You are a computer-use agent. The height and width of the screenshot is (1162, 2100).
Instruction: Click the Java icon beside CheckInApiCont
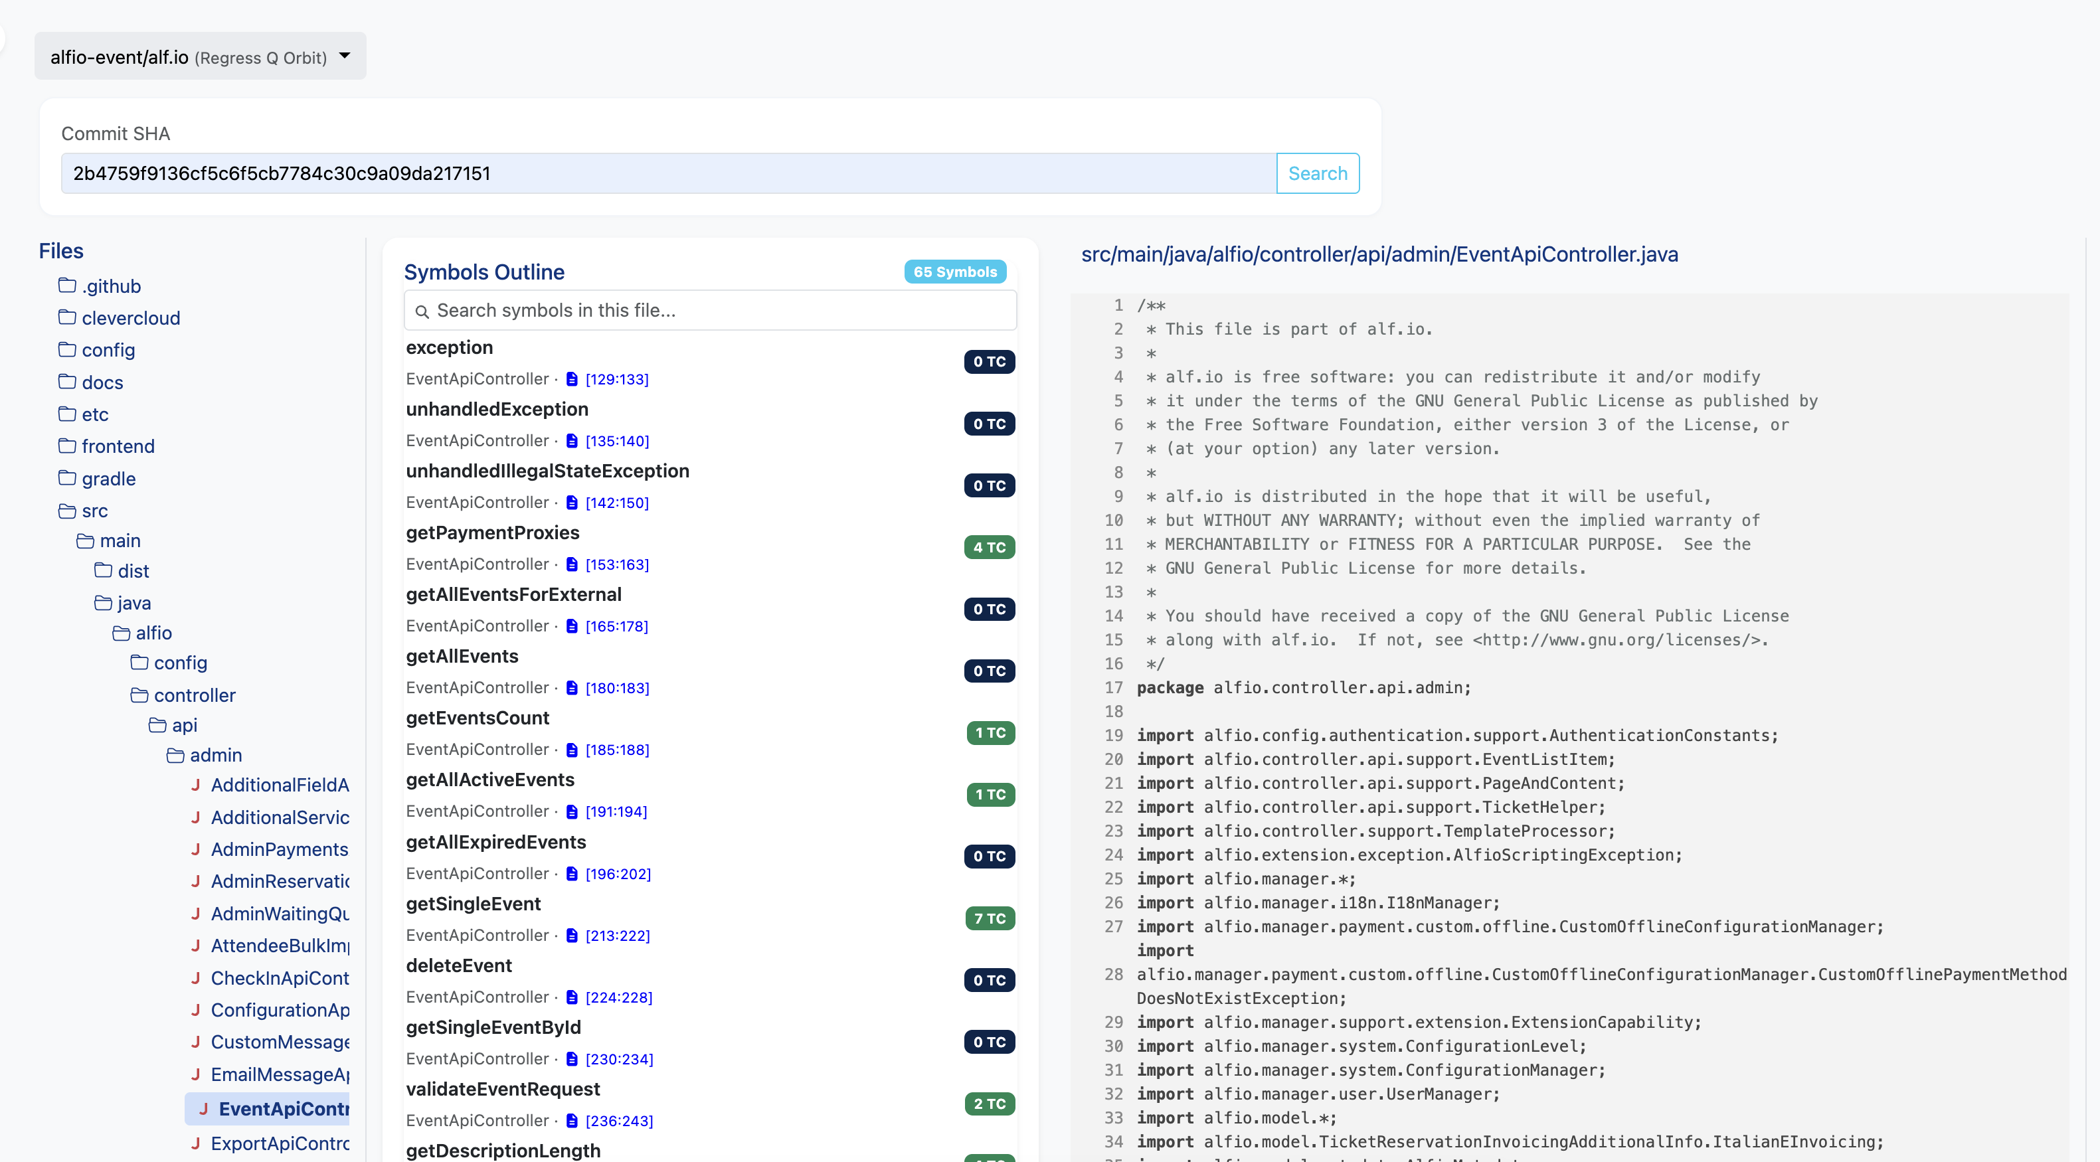click(196, 978)
